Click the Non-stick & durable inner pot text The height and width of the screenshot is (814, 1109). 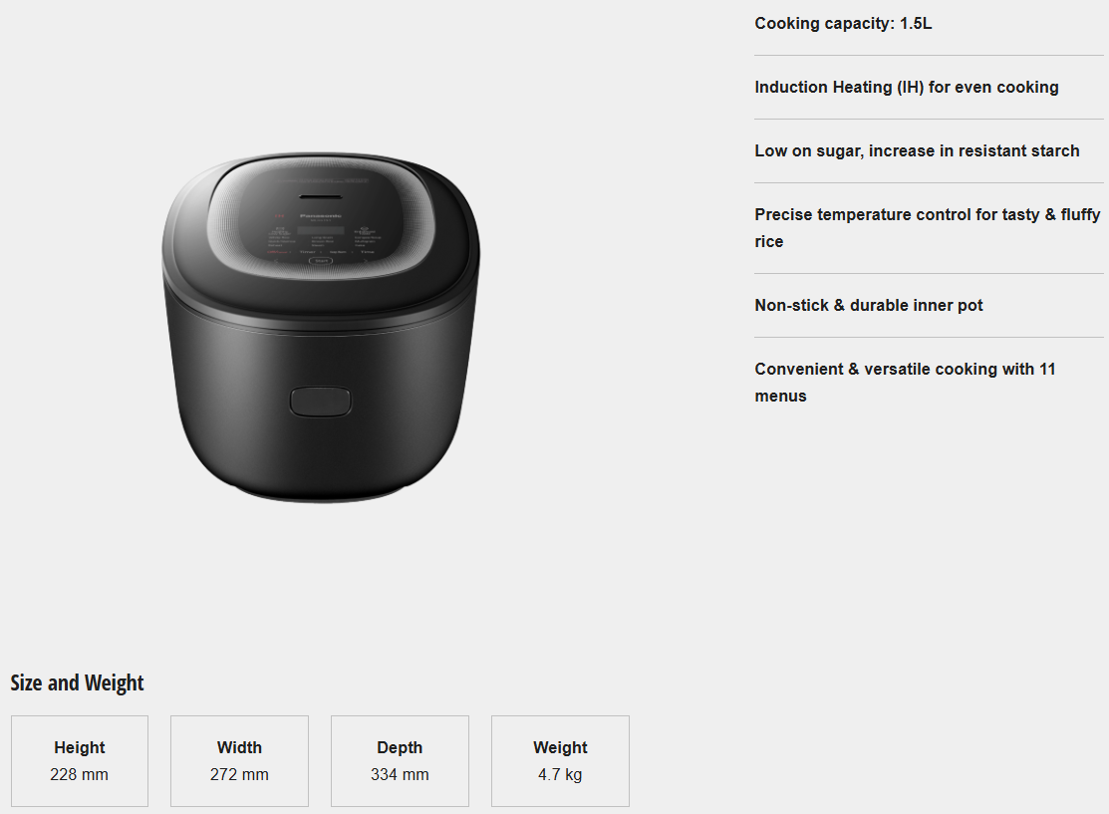pos(869,305)
